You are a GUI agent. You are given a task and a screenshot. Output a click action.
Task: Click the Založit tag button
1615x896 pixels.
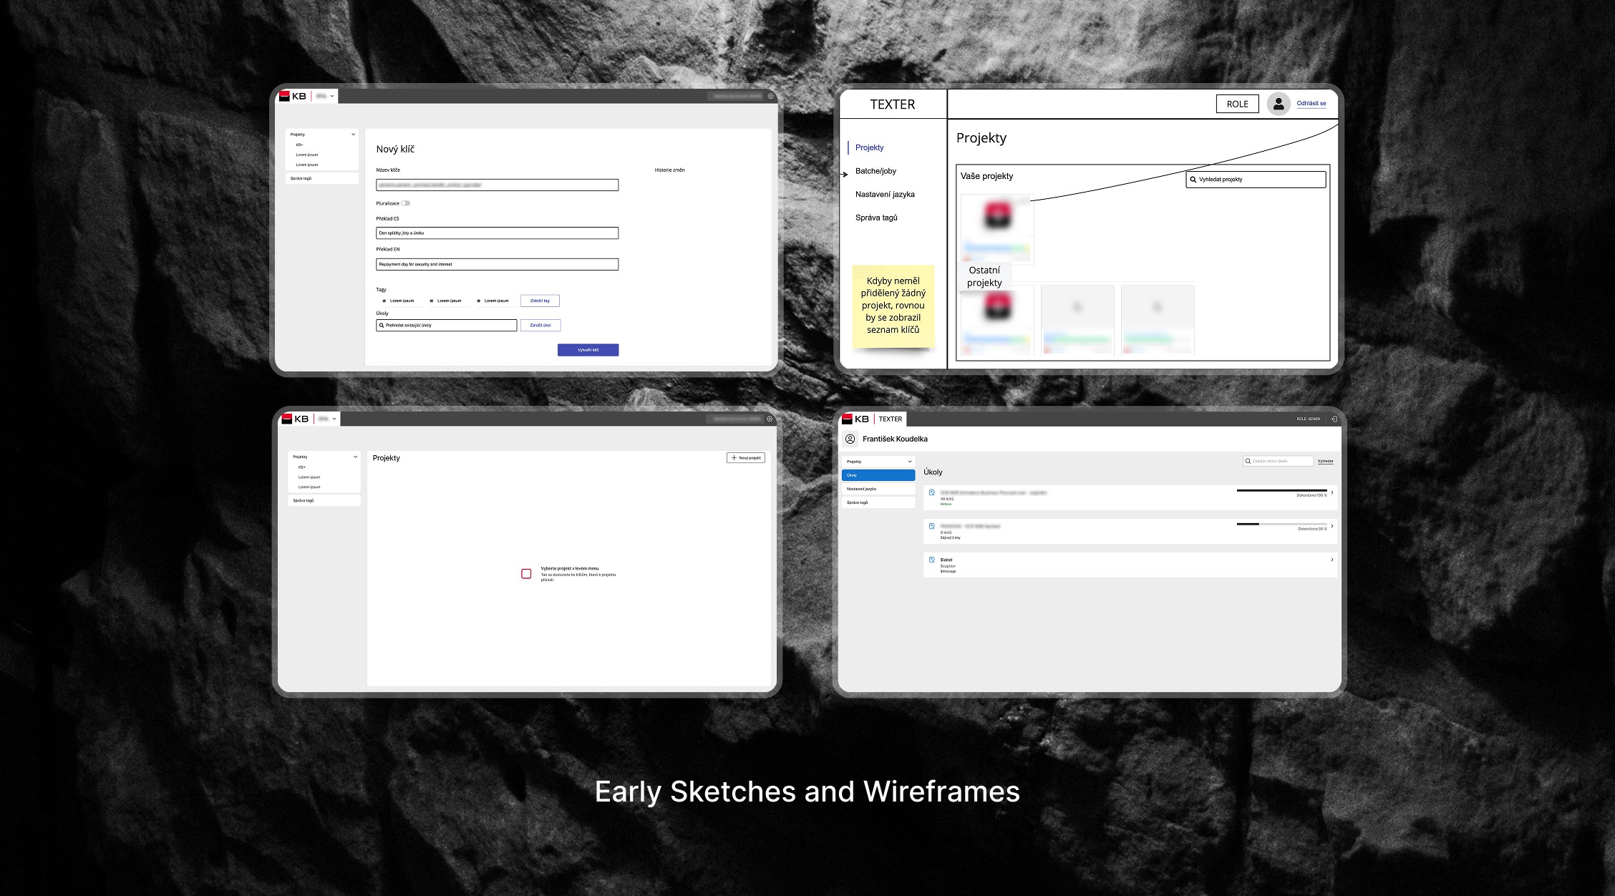point(540,301)
